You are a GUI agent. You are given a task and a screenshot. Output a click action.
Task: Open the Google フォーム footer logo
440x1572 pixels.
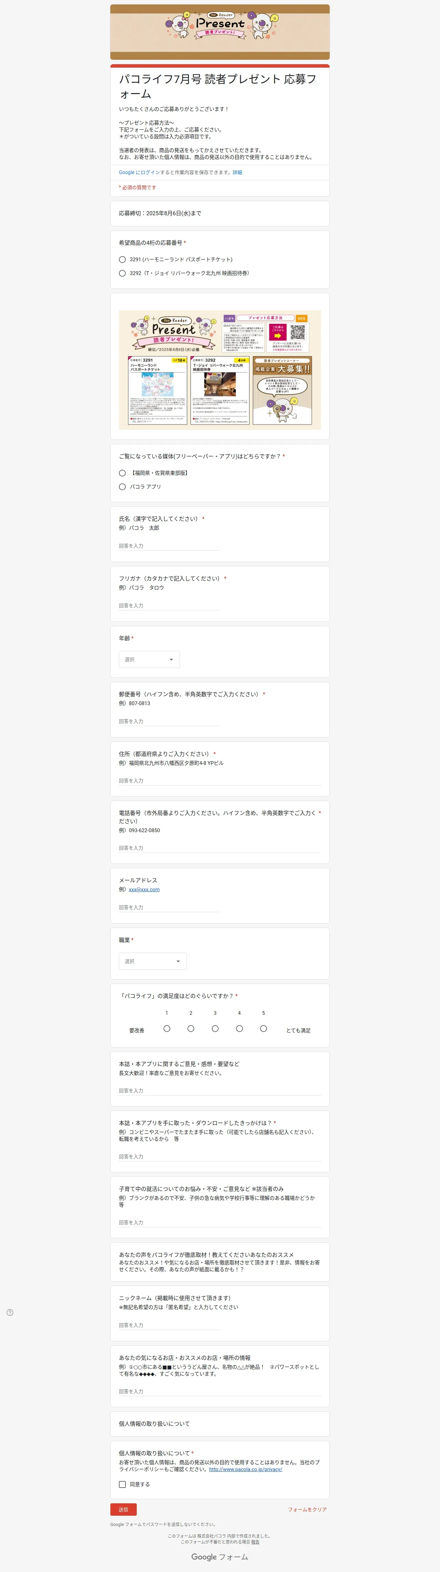220,1557
